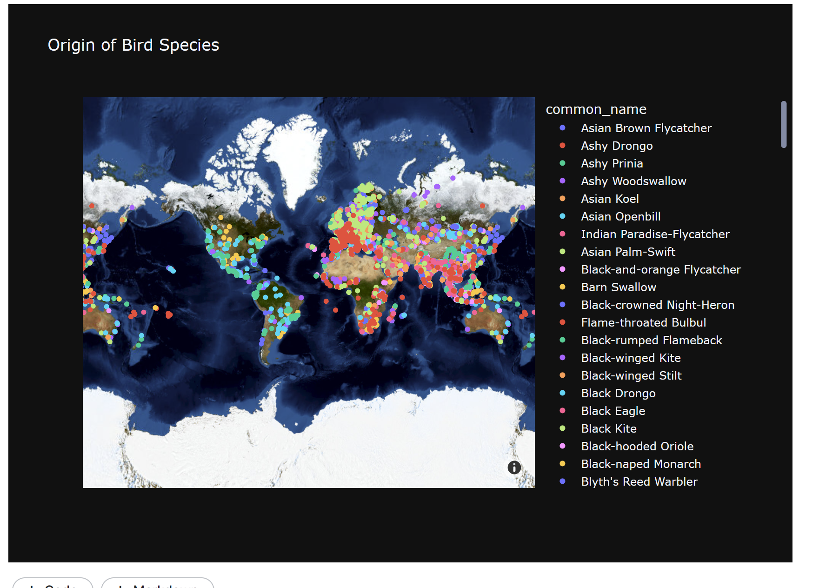Click Barn Swallow legend label

pos(619,287)
